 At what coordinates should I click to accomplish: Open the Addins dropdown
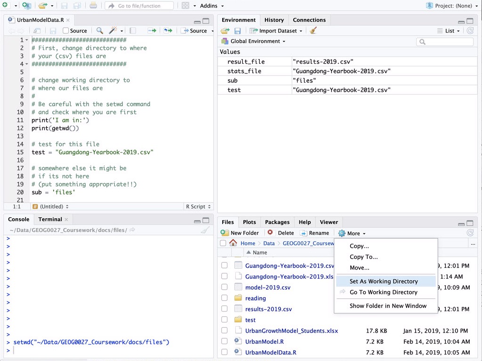[x=212, y=6]
